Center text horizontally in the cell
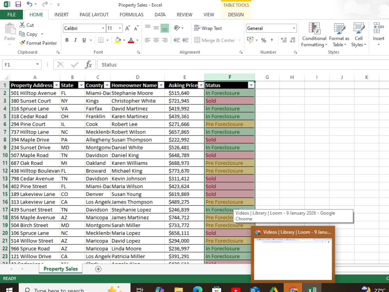The height and width of the screenshot is (292, 389). 156,40
